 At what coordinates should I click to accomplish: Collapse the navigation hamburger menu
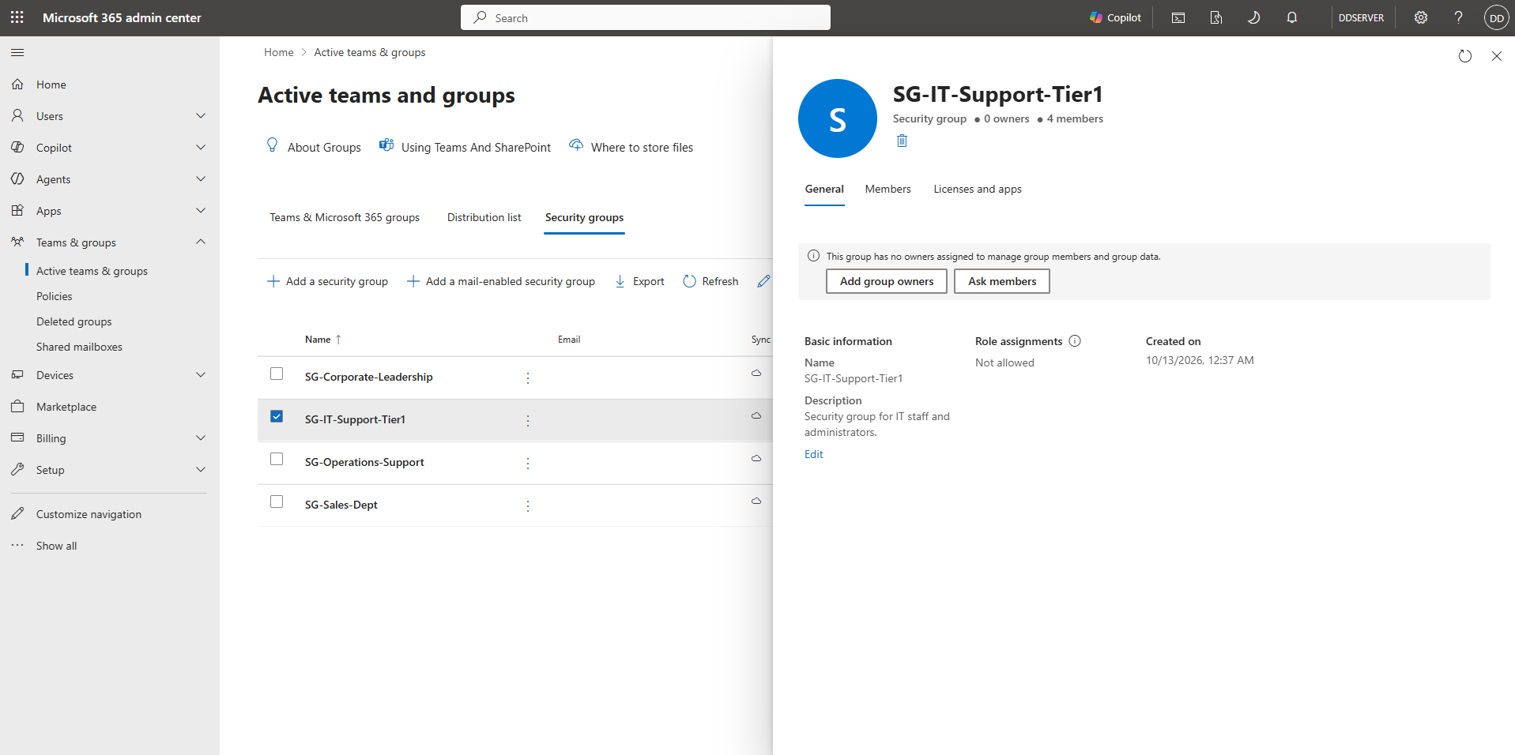coord(17,53)
